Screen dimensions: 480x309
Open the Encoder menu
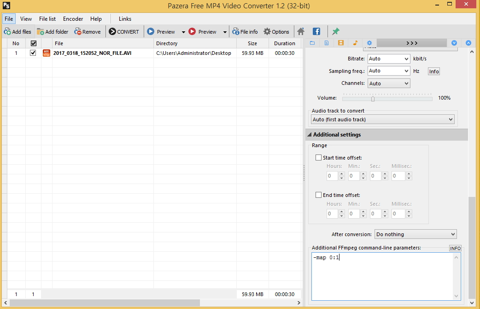point(73,19)
